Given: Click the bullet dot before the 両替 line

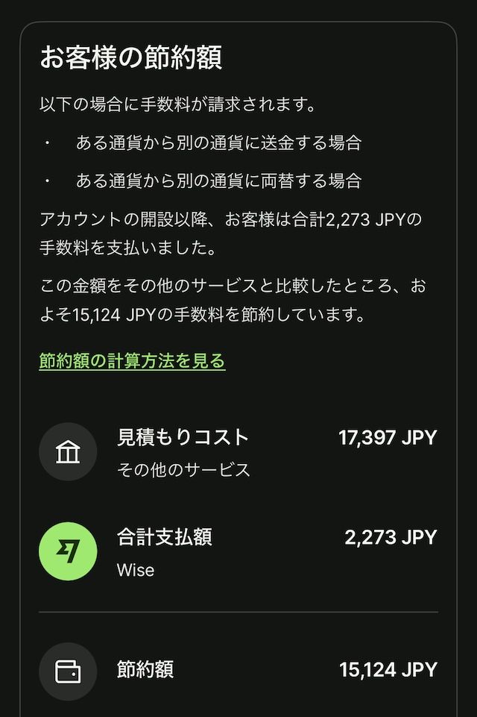Looking at the screenshot, I should [x=47, y=181].
